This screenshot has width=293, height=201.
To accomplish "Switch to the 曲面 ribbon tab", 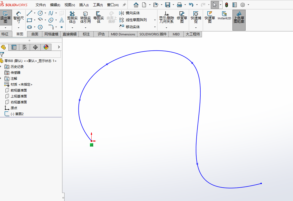I will (x=35, y=34).
